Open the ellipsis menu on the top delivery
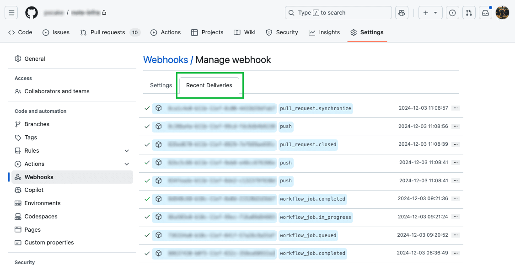515x265 pixels. click(456, 108)
